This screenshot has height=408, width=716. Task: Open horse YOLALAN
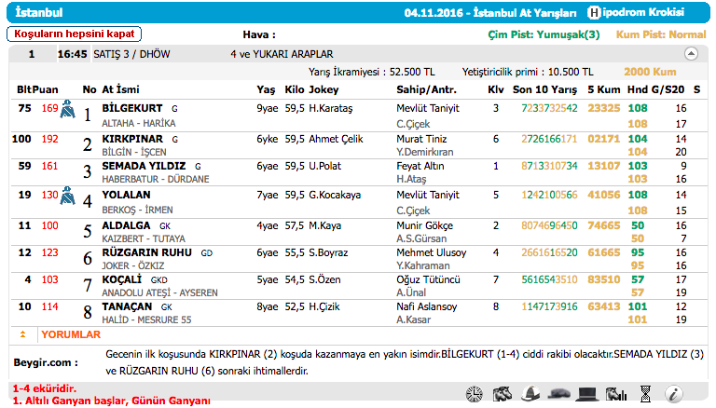126,195
